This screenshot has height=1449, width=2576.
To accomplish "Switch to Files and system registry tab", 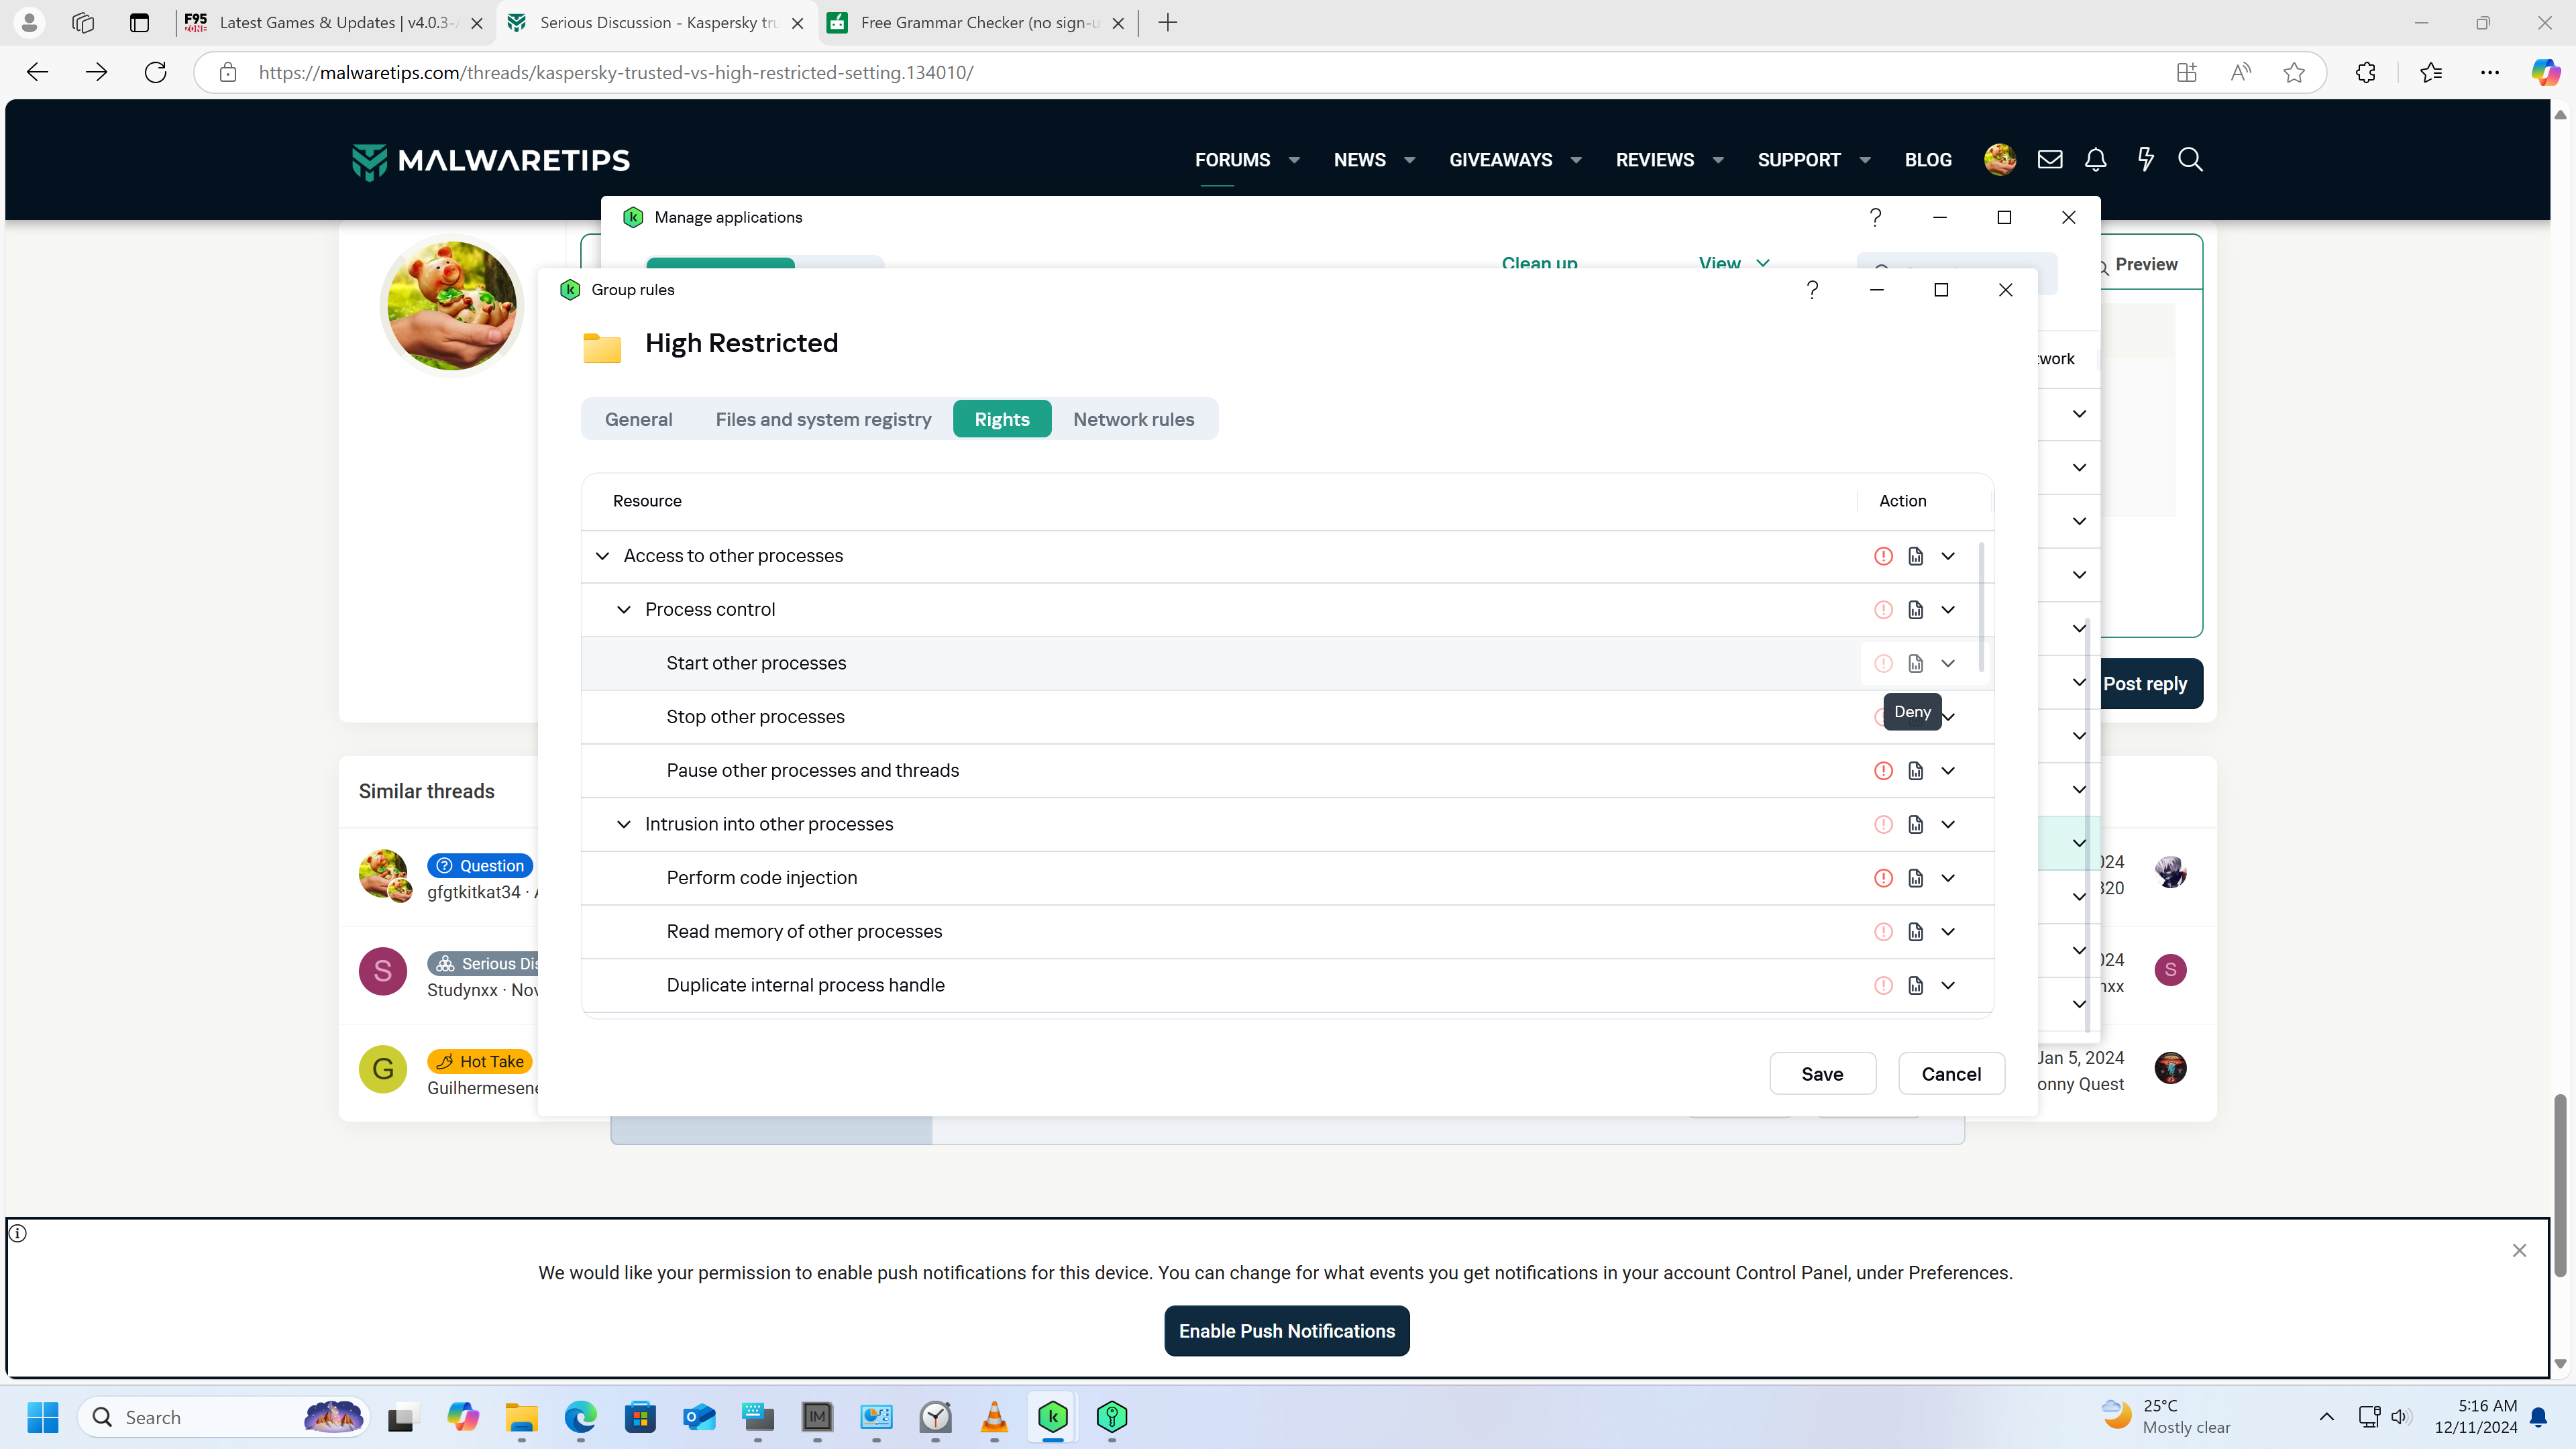I will coord(823,420).
